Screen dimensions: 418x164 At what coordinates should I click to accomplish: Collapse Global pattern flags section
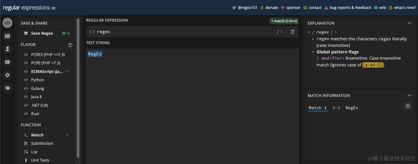[x=313, y=52]
